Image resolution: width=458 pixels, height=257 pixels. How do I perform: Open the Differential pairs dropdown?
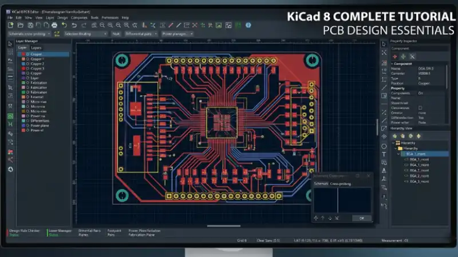[141, 34]
